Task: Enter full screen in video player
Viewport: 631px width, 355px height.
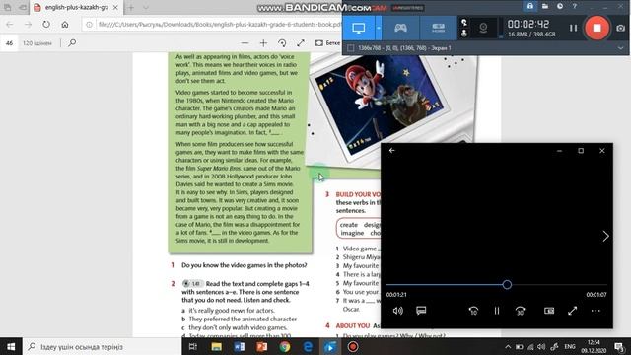Action: tap(572, 311)
